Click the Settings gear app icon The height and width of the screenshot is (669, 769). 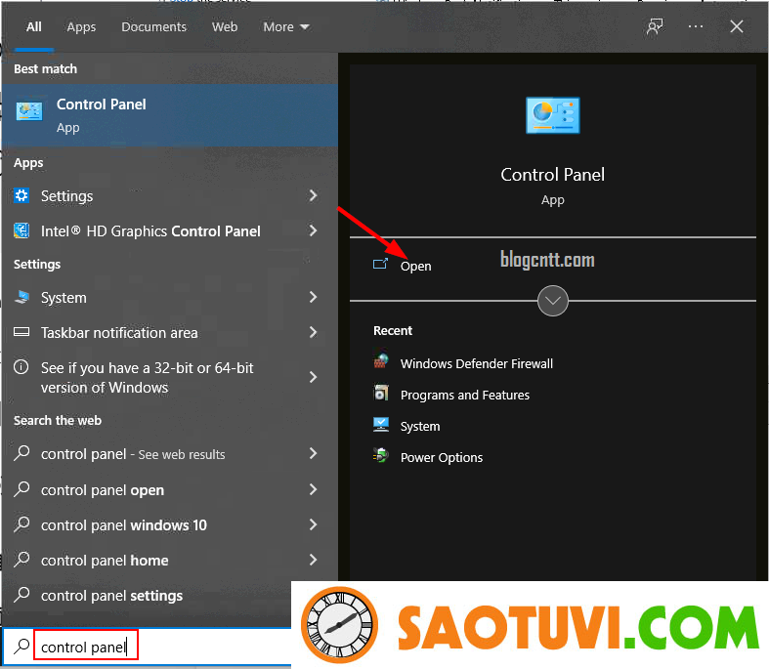(21, 195)
